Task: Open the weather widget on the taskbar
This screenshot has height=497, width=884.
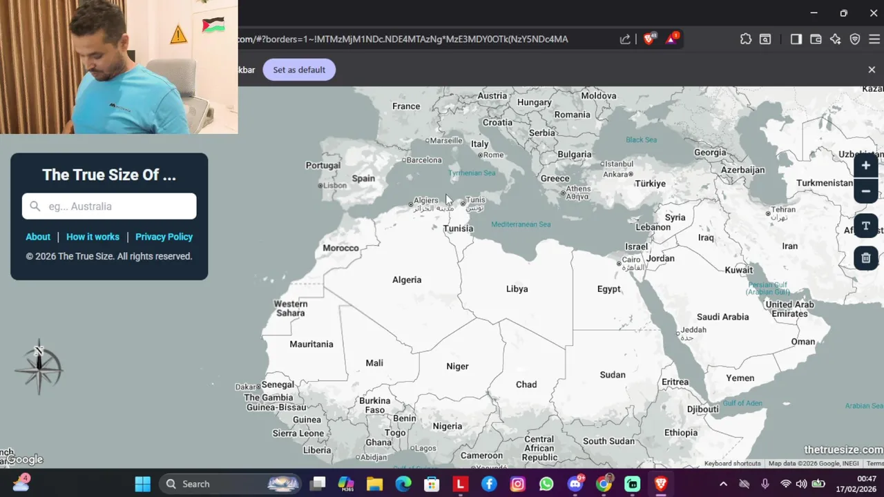Action: coord(21,483)
